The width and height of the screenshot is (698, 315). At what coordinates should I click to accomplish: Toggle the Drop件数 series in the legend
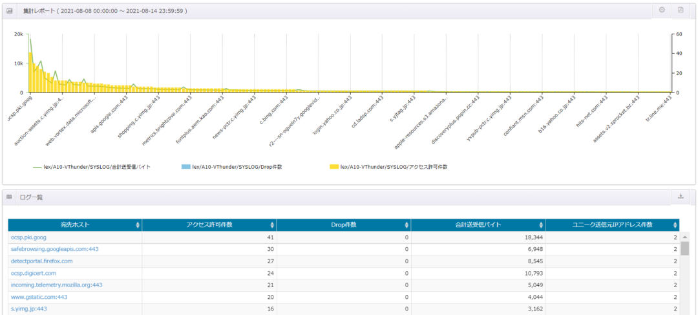click(x=232, y=167)
